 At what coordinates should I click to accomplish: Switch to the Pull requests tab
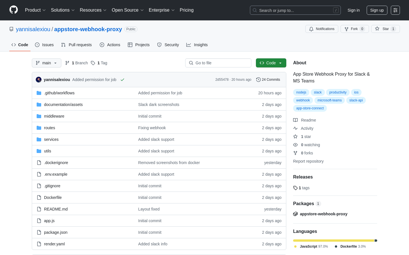coord(76,45)
